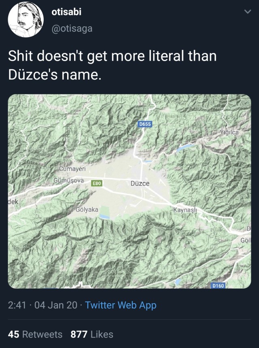Open the otisabi display name
This screenshot has height=348, width=259.
[66, 12]
